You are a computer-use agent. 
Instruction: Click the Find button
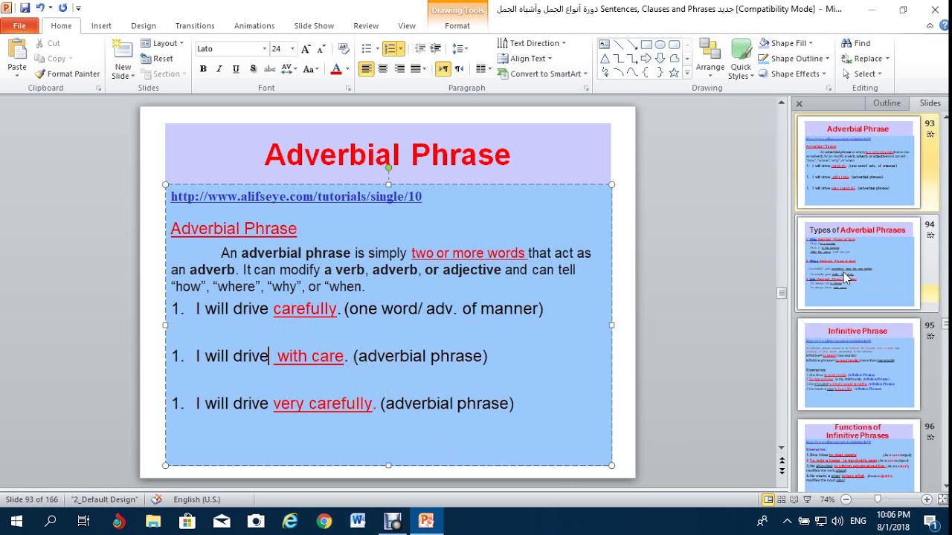click(855, 43)
